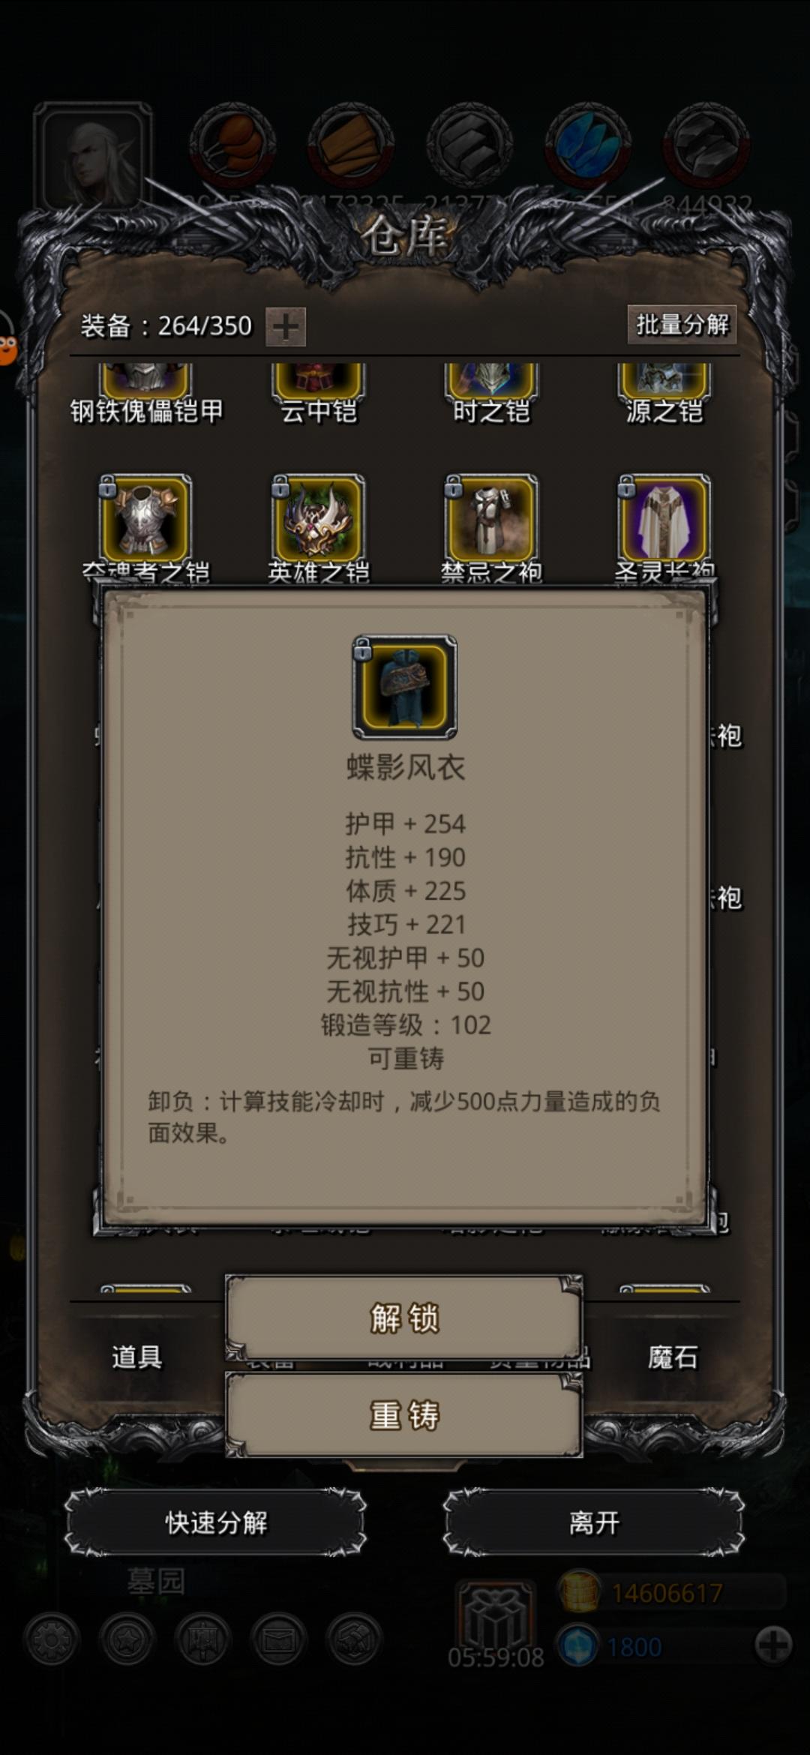Viewport: 810px width, 1755px height.
Task: Click the 离开 leave button
Action: [x=594, y=1522]
